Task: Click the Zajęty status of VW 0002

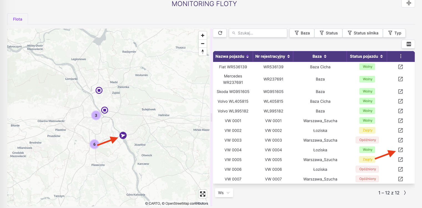Action: [367, 130]
